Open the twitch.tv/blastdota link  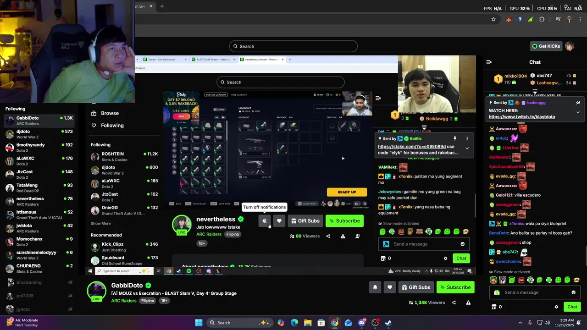coord(522,117)
